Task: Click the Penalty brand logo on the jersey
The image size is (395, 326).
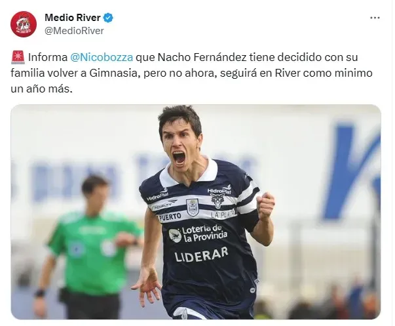Action: point(164,205)
